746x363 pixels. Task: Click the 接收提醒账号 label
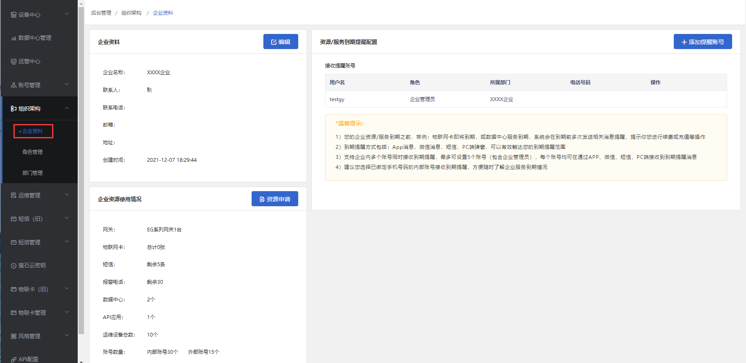340,66
